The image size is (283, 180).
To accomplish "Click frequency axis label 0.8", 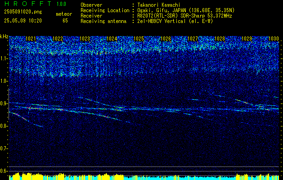I will click(x=4, y=126).
